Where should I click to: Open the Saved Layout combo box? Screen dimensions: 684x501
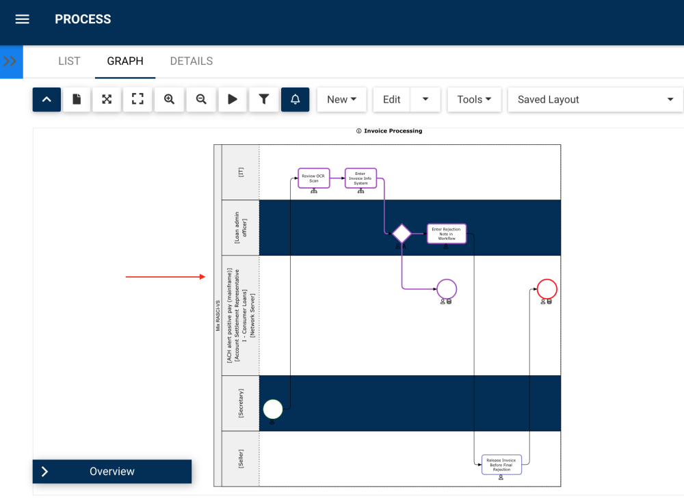pos(596,99)
